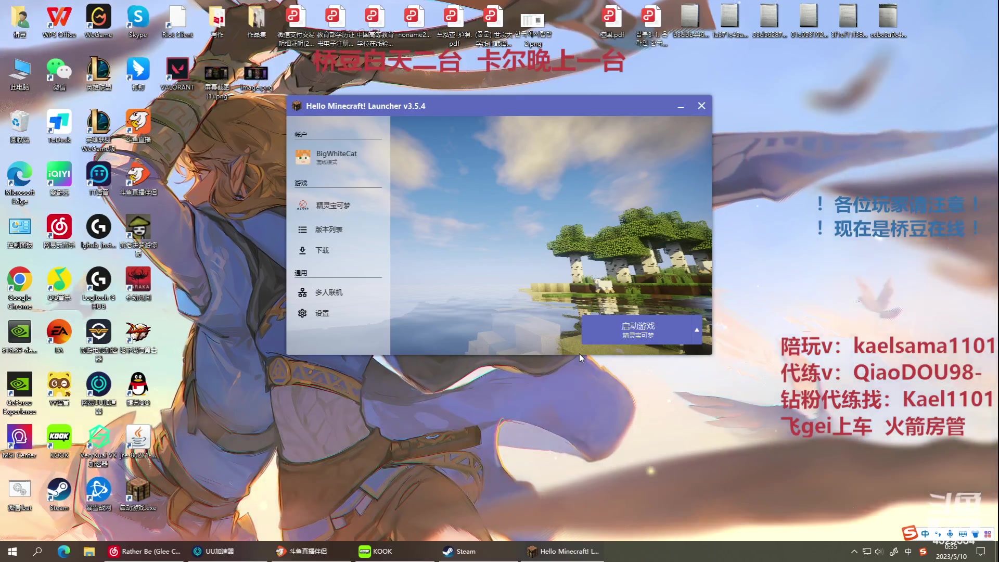Select the BigWhiteCat account entry

pos(338,157)
